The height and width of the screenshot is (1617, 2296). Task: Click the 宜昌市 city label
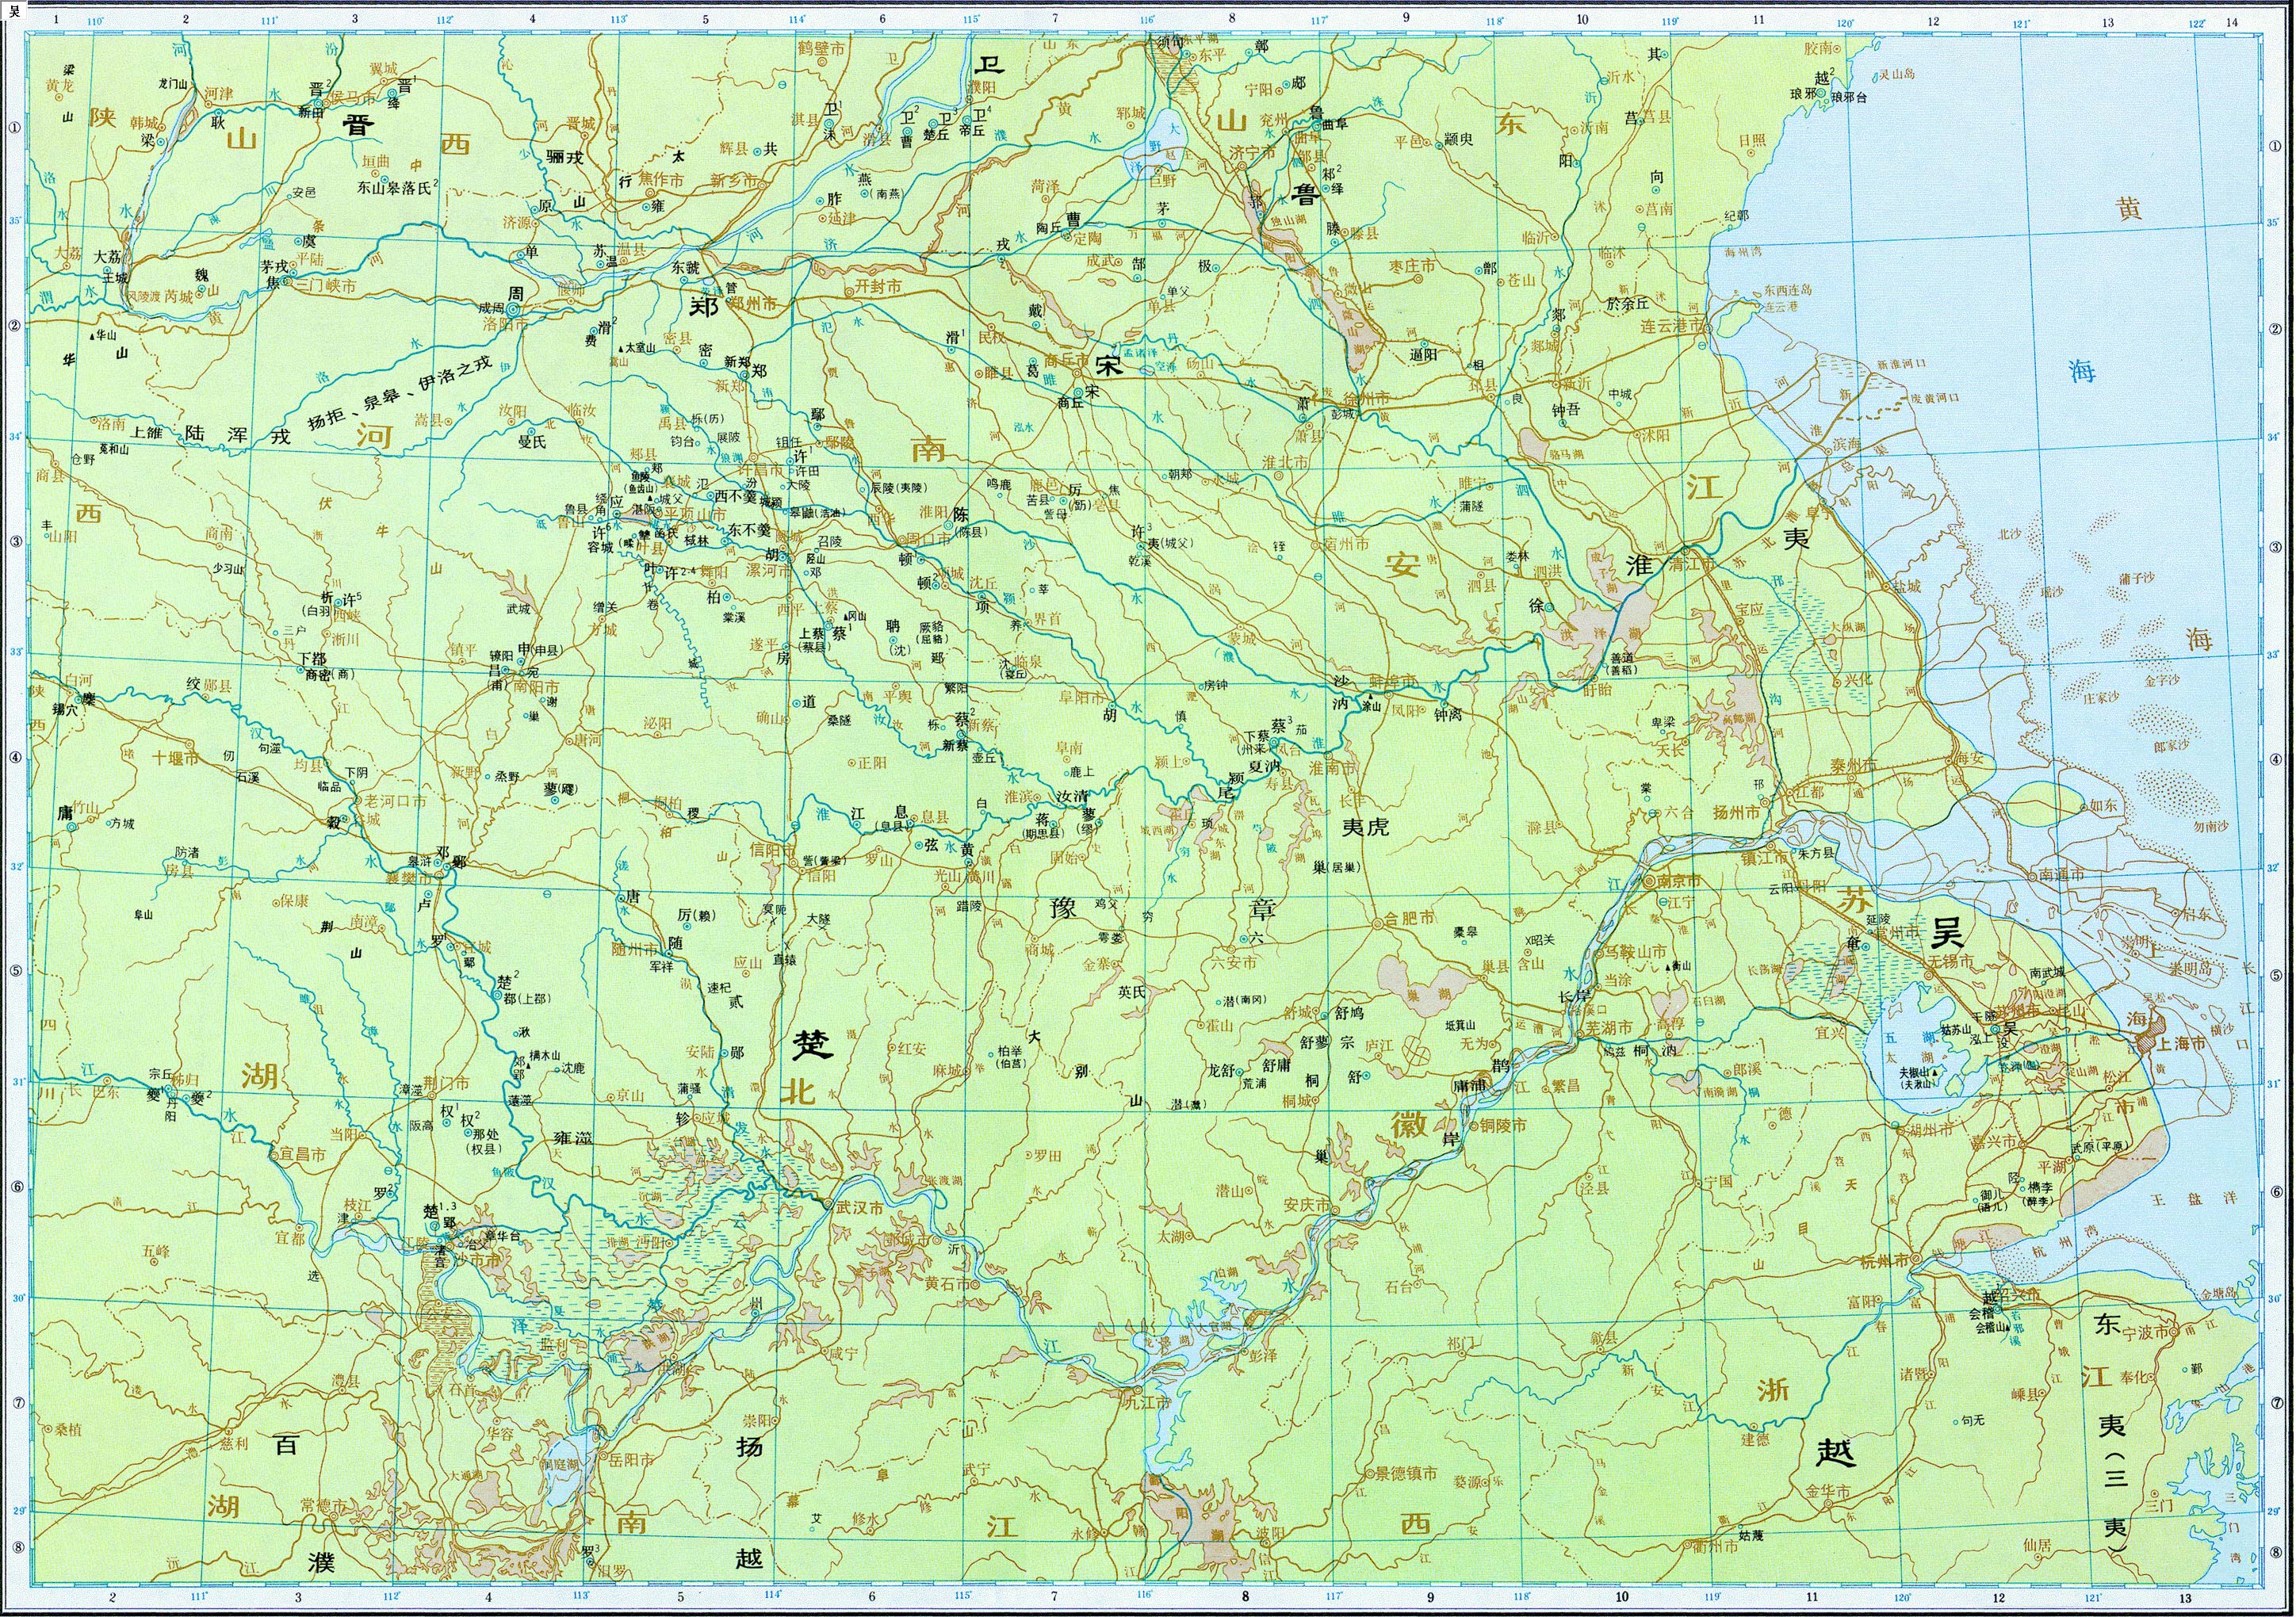tap(302, 1153)
